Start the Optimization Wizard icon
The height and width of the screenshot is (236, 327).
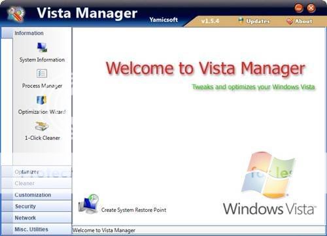(42, 100)
